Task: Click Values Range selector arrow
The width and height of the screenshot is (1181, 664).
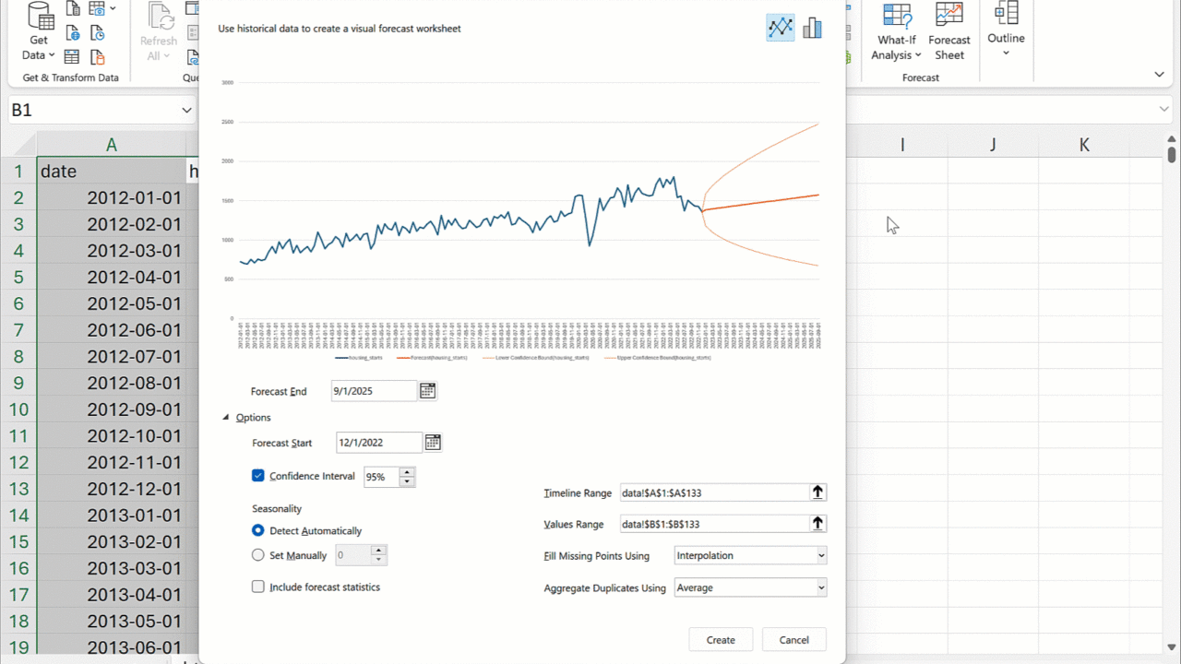Action: pyautogui.click(x=817, y=524)
